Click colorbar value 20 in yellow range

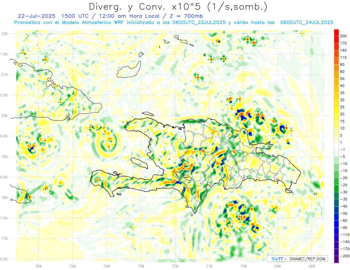point(342,114)
